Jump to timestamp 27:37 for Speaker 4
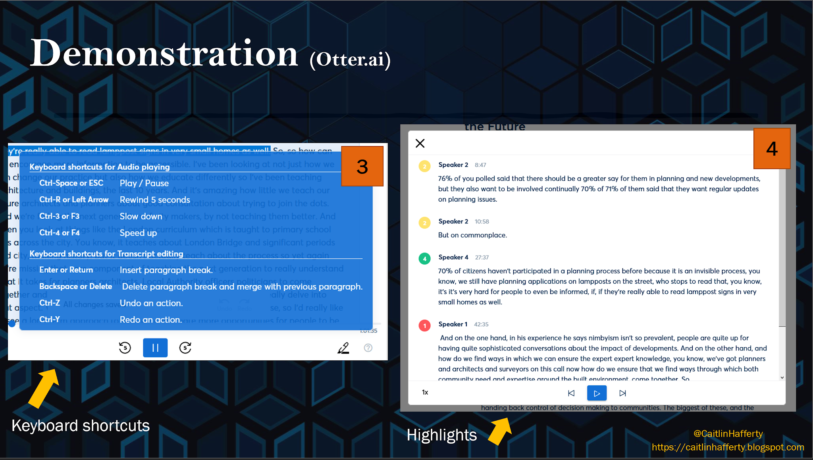Image resolution: width=813 pixels, height=460 pixels. click(x=482, y=257)
